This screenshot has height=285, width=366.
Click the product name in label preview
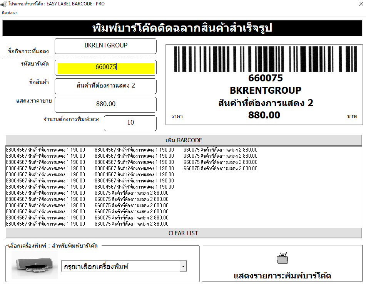coord(266,103)
